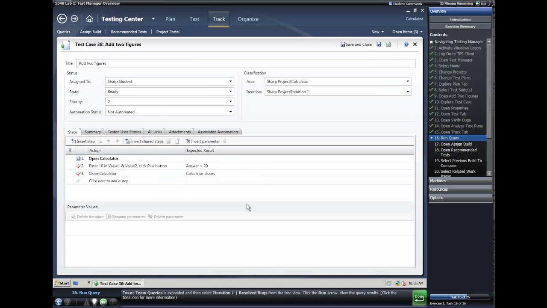Open the Testing Center dropdown arrow
Screen dimensions: 547x308
click(153, 19)
